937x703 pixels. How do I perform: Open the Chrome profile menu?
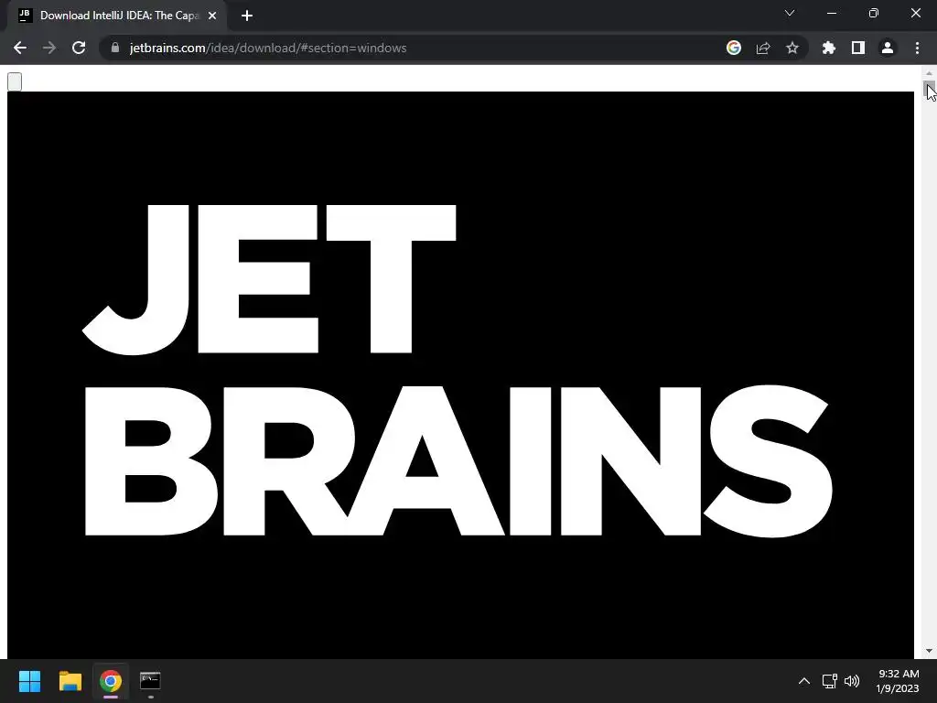pyautogui.click(x=888, y=48)
